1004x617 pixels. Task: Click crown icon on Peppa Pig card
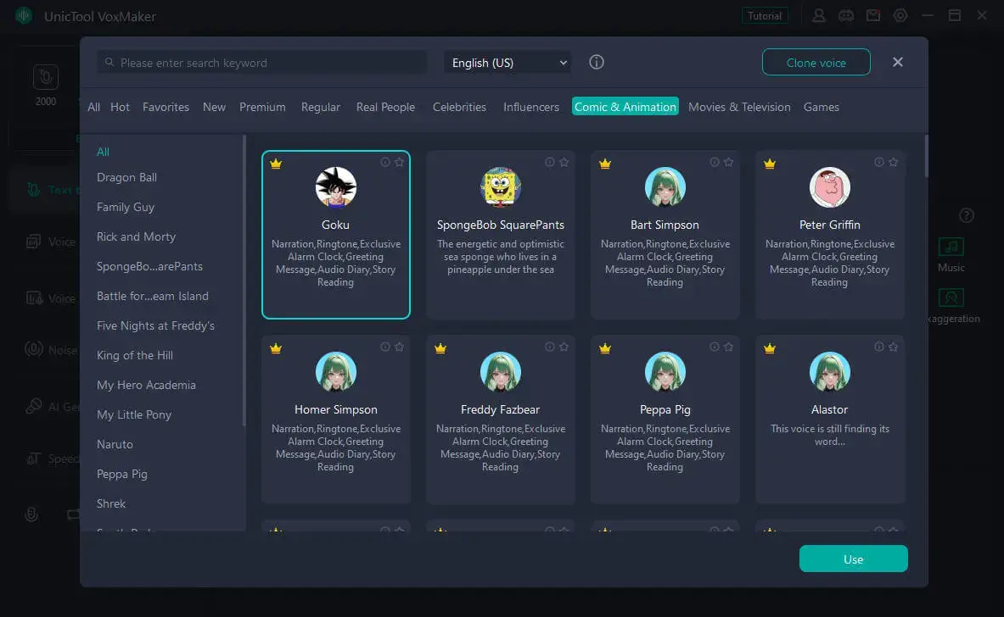[x=605, y=348]
